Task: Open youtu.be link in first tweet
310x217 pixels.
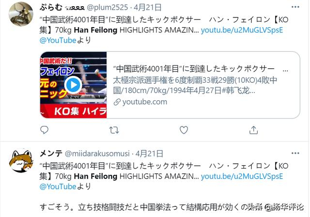Action: [242, 30]
